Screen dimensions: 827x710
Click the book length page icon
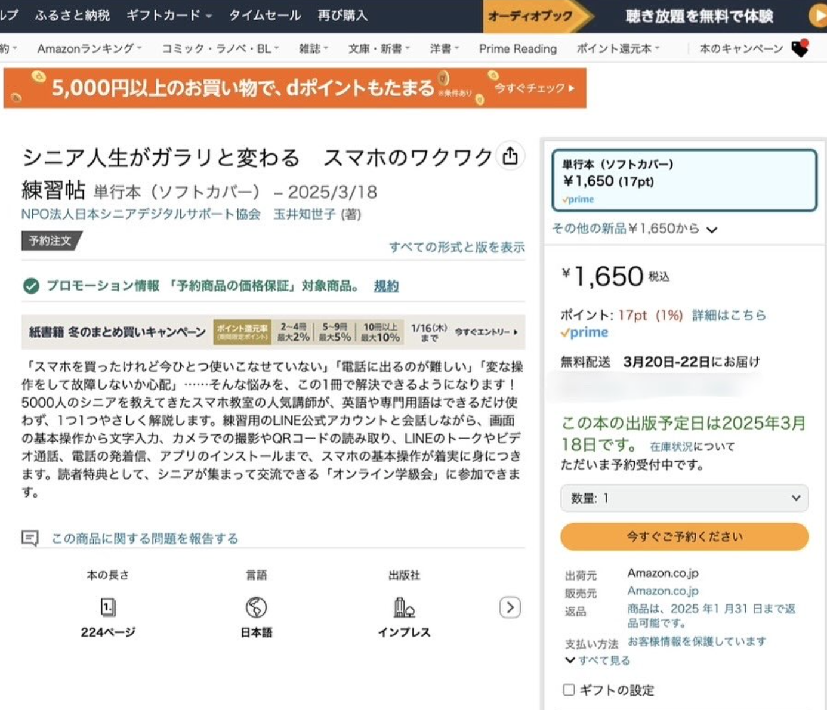coord(108,607)
